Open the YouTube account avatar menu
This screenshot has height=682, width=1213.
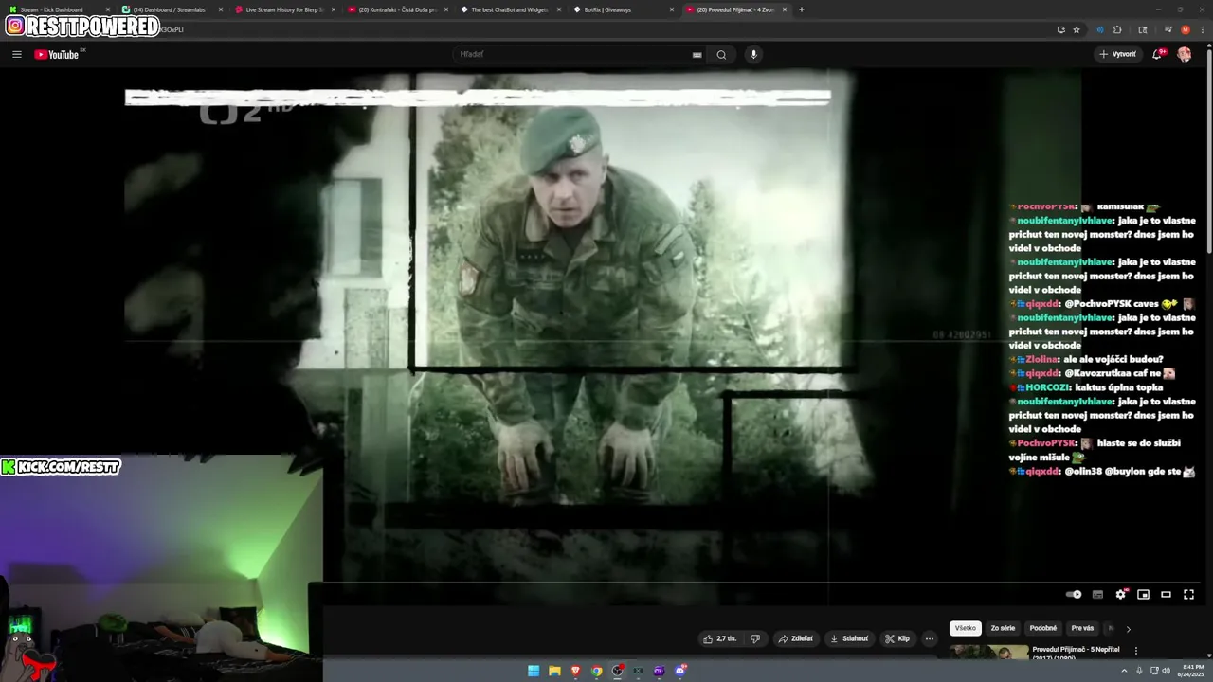(x=1185, y=54)
